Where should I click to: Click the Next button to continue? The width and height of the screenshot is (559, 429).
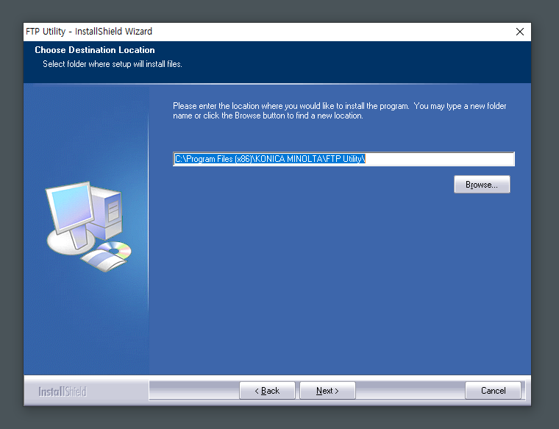[x=327, y=391]
